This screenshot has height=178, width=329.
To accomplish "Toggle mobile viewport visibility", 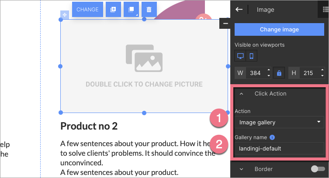I will [251, 56].
